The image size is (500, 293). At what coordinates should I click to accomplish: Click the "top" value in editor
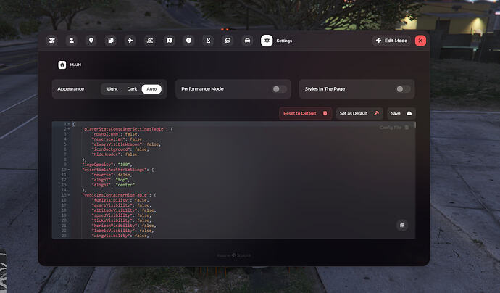122,180
